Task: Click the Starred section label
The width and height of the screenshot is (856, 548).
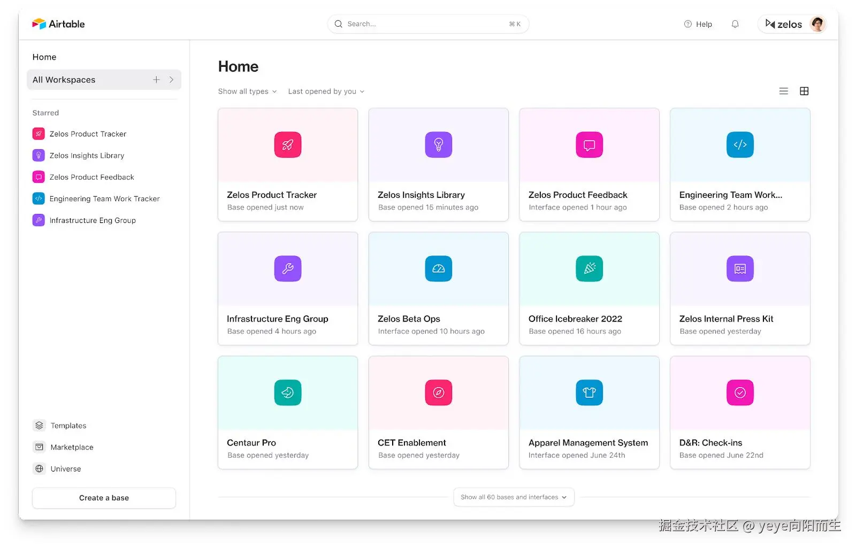Action: tap(45, 113)
